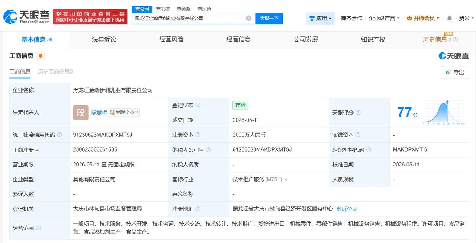The image size is (476, 243).
Task: Expand the 技术推广服务 (M751) industry chevron
Action: click(286, 179)
